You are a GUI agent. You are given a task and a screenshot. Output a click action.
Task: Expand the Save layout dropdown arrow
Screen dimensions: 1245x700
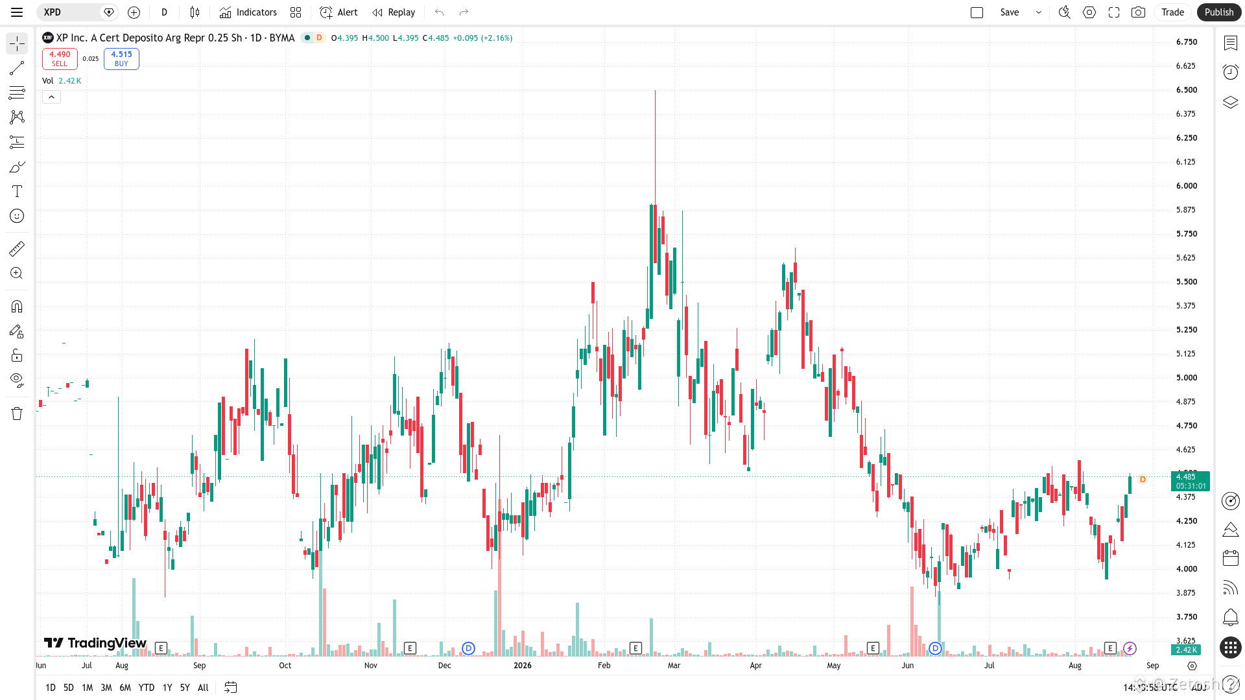(x=1039, y=12)
